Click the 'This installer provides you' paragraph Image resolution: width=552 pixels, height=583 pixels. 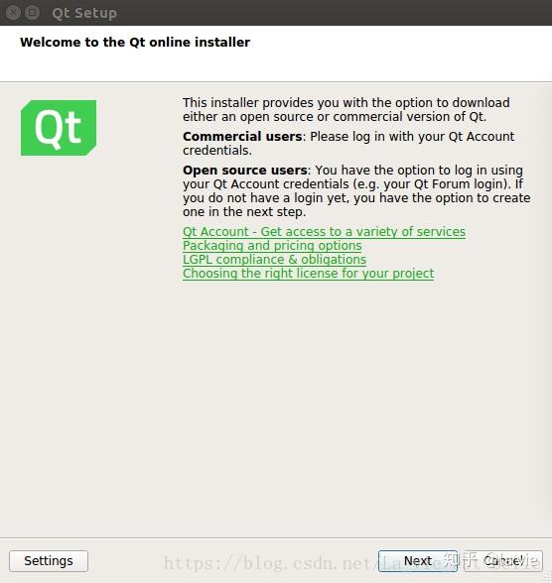346,110
